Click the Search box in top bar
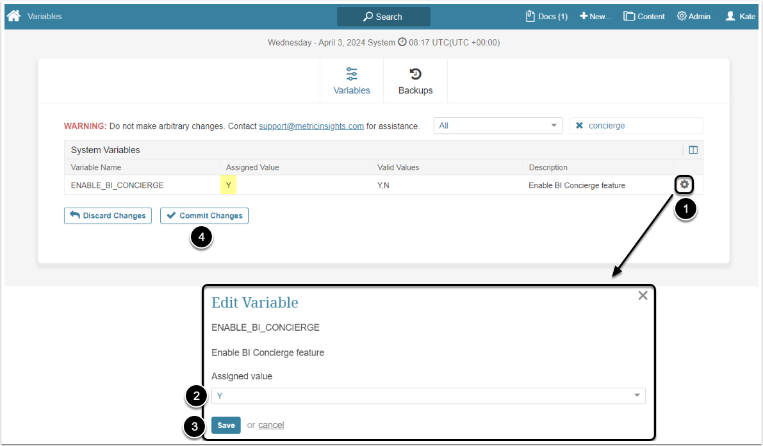The image size is (763, 446). point(383,17)
